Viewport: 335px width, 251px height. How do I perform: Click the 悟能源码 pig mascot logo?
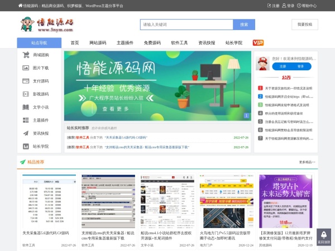(x=47, y=25)
